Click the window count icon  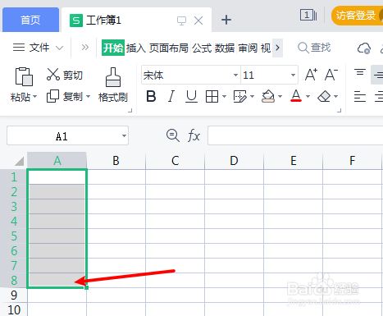coord(308,15)
